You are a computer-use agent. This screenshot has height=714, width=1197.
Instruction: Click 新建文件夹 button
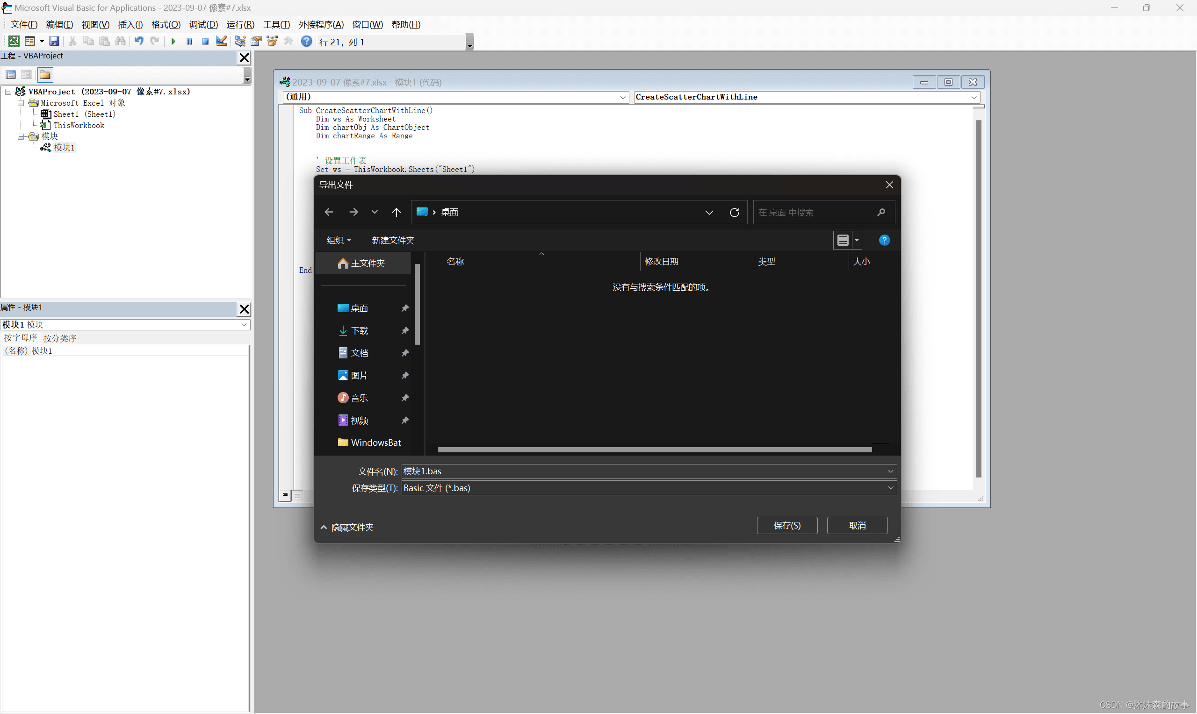[x=393, y=240]
